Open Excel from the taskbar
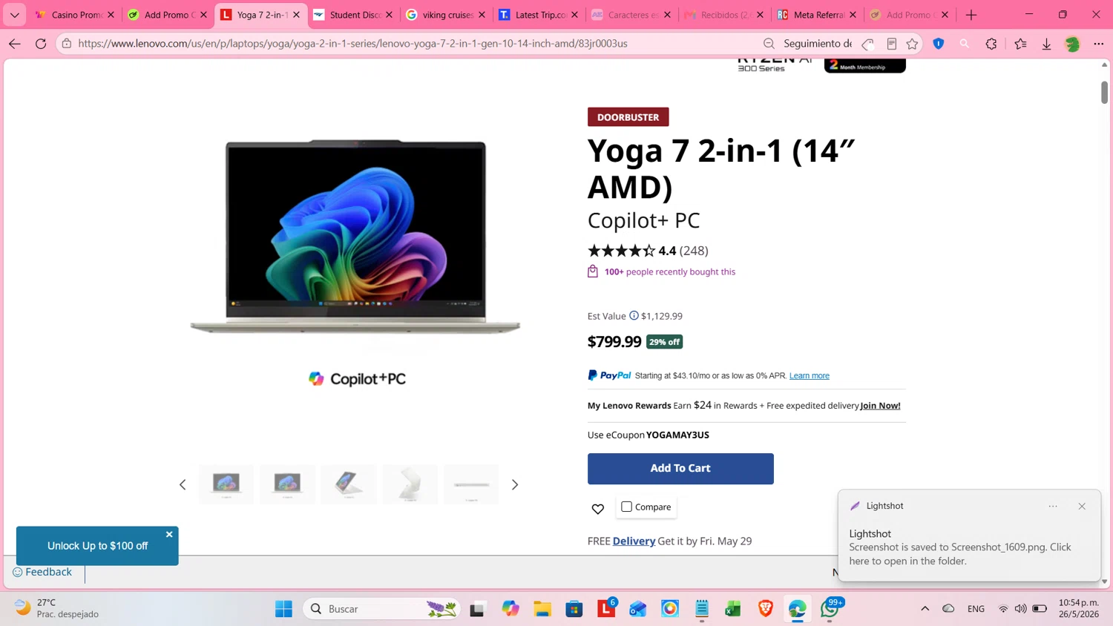The width and height of the screenshot is (1113, 626). point(733,609)
